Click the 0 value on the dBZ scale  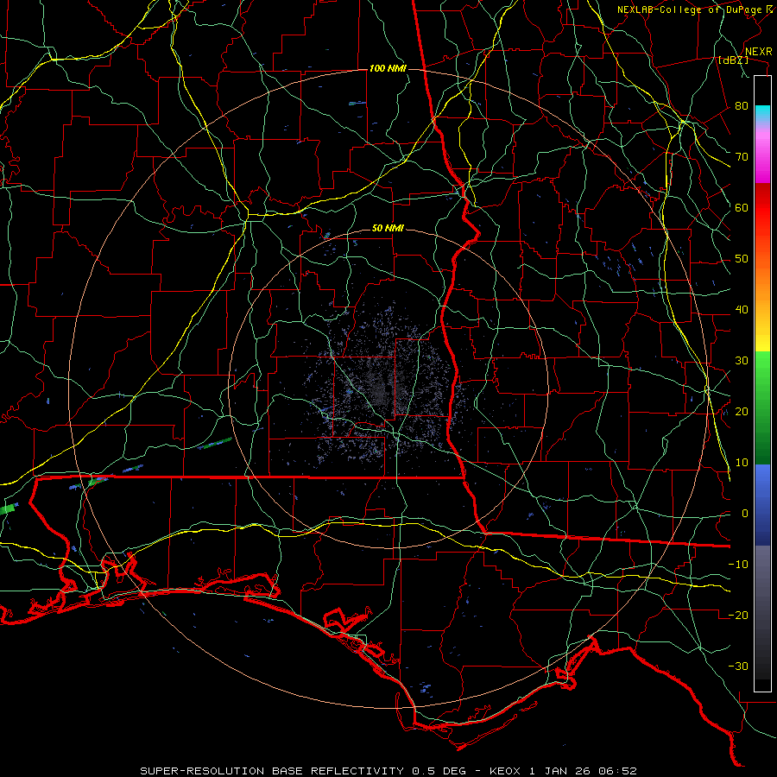(x=745, y=514)
